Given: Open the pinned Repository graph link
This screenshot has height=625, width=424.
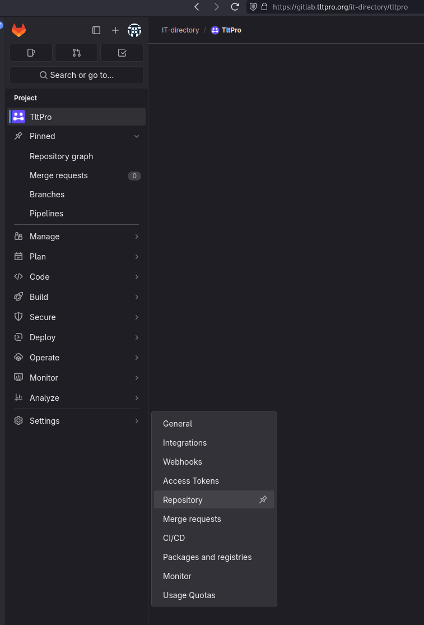Looking at the screenshot, I should [62, 156].
